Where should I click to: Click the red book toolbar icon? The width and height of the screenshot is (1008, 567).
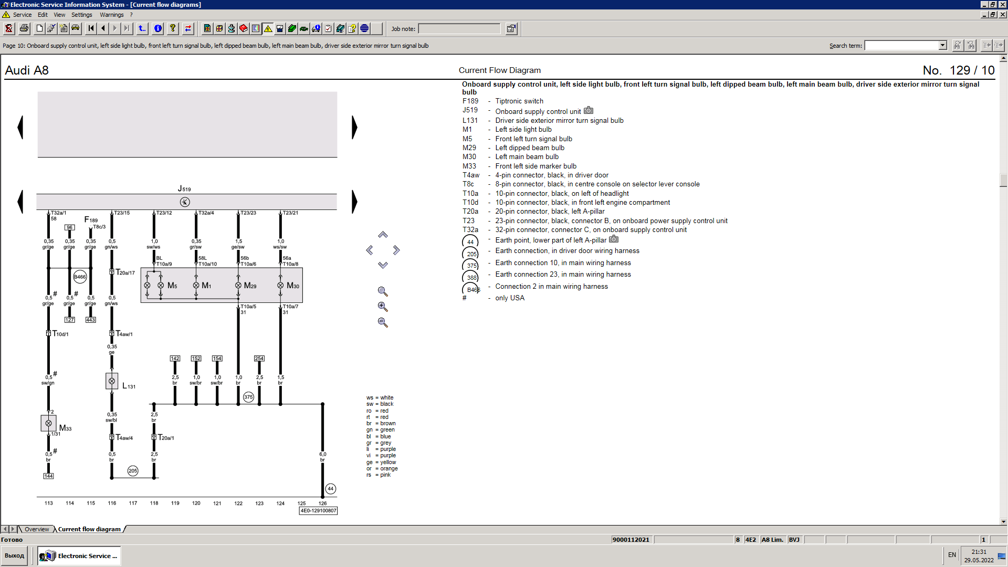tap(244, 28)
